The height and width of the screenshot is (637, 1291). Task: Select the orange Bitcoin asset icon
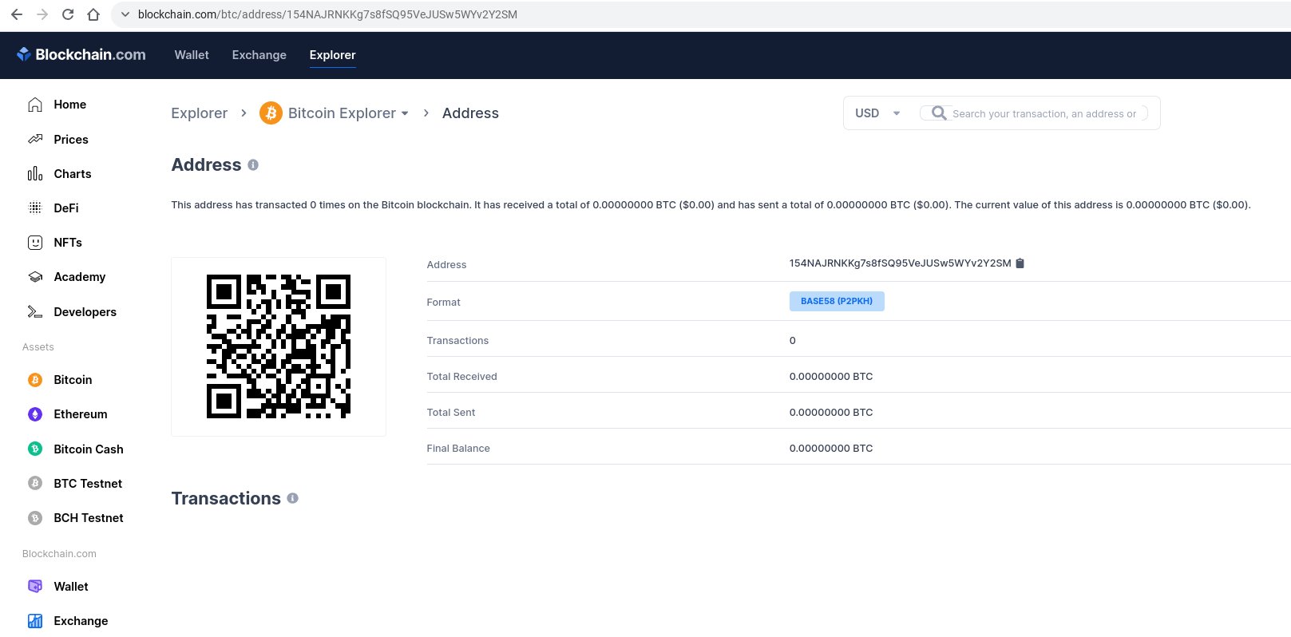(35, 380)
